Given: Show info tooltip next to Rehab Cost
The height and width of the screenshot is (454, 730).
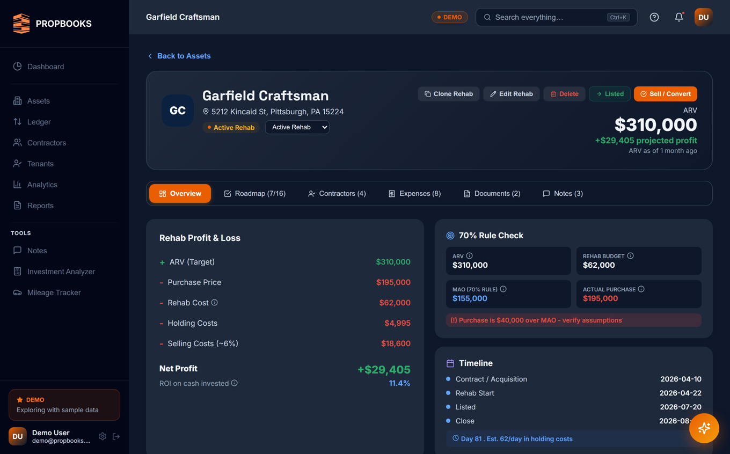Looking at the screenshot, I should (215, 303).
